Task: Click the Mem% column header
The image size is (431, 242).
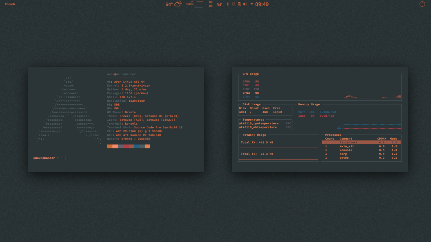Action: (x=393, y=139)
